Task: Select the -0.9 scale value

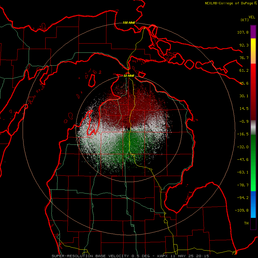Action: 244,122
